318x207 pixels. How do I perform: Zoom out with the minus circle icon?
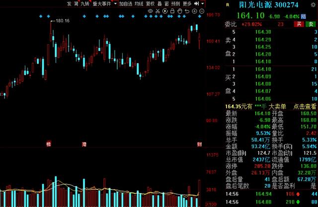[x=202, y=11]
